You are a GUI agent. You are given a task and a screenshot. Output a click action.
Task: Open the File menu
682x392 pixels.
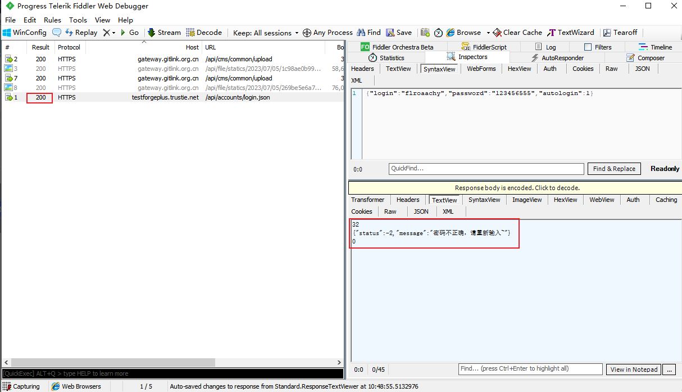[10, 20]
